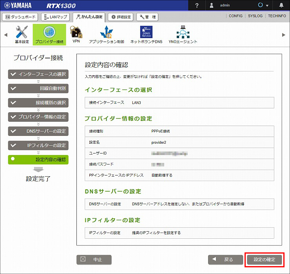Go to プロバイダー情報の設定 step
Viewport: 290px width, 274px height.
click(x=38, y=117)
